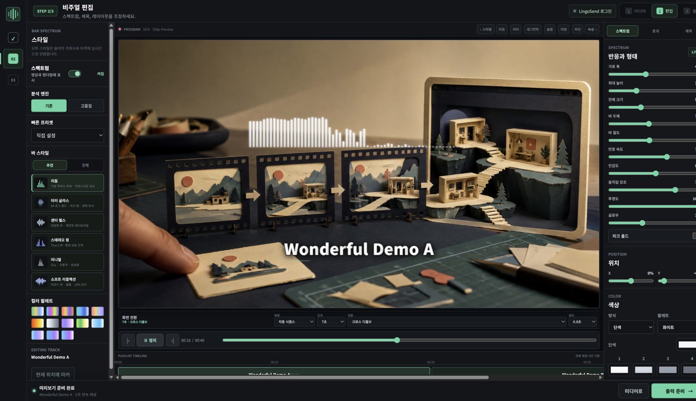Skip to next track in player

pyautogui.click(x=172, y=341)
